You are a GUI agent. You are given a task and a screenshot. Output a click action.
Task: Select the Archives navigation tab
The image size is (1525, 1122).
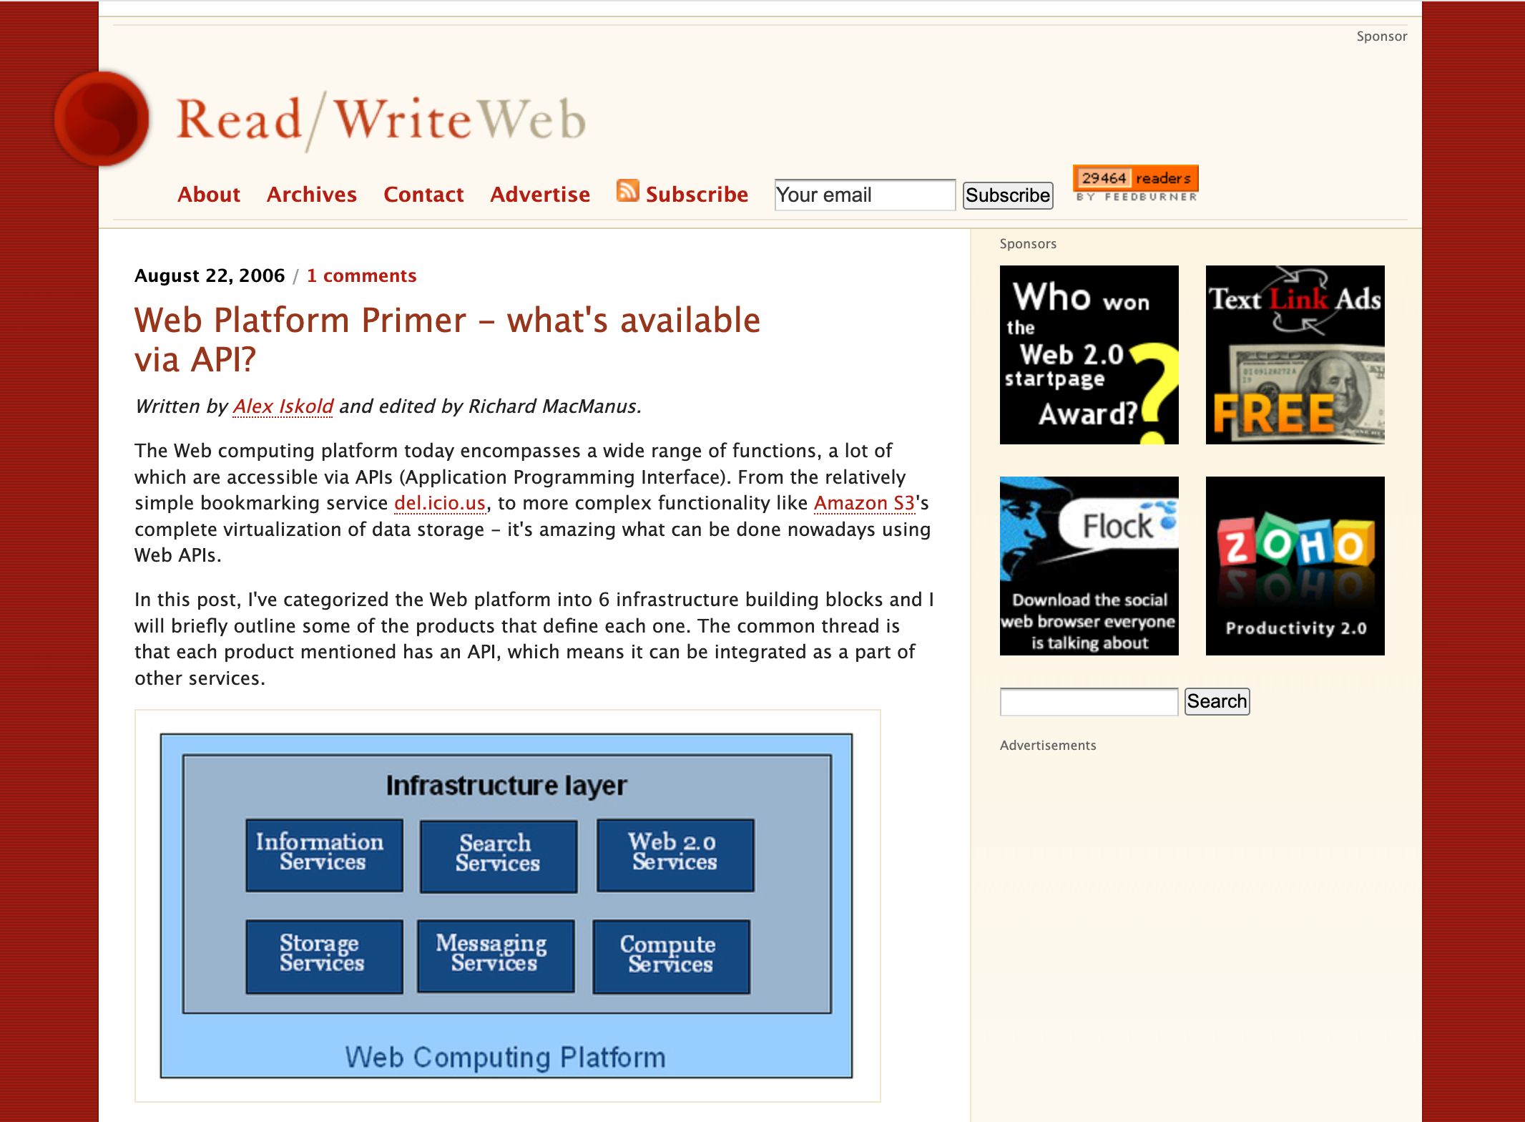coord(311,193)
